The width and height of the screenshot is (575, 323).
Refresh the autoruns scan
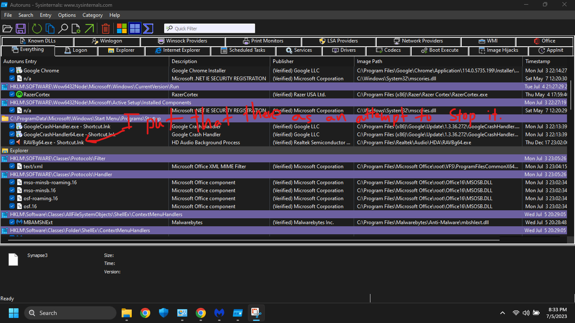[x=37, y=29]
